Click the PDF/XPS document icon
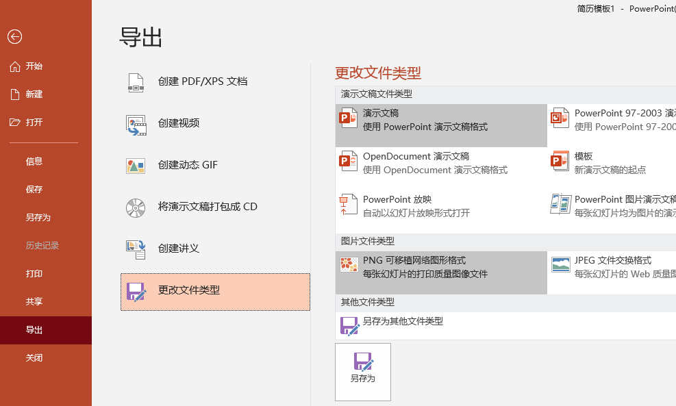 (136, 83)
